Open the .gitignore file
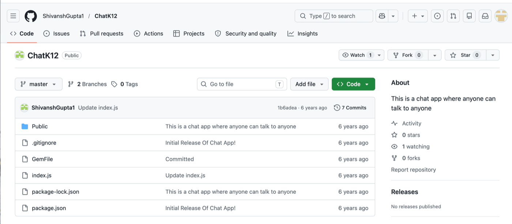The width and height of the screenshot is (512, 224). pyautogui.click(x=44, y=143)
